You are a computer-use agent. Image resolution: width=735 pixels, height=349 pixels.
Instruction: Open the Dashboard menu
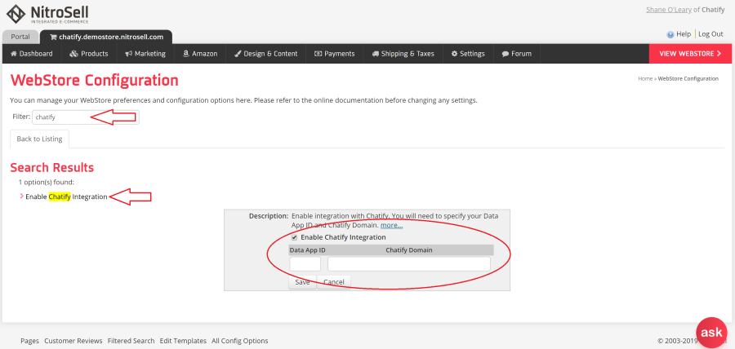click(31, 54)
